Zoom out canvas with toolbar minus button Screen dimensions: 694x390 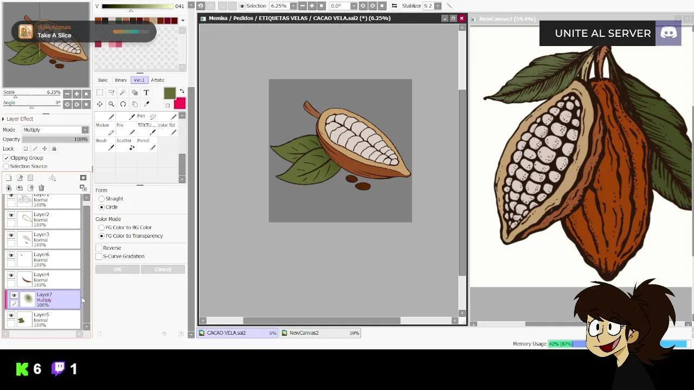point(303,6)
